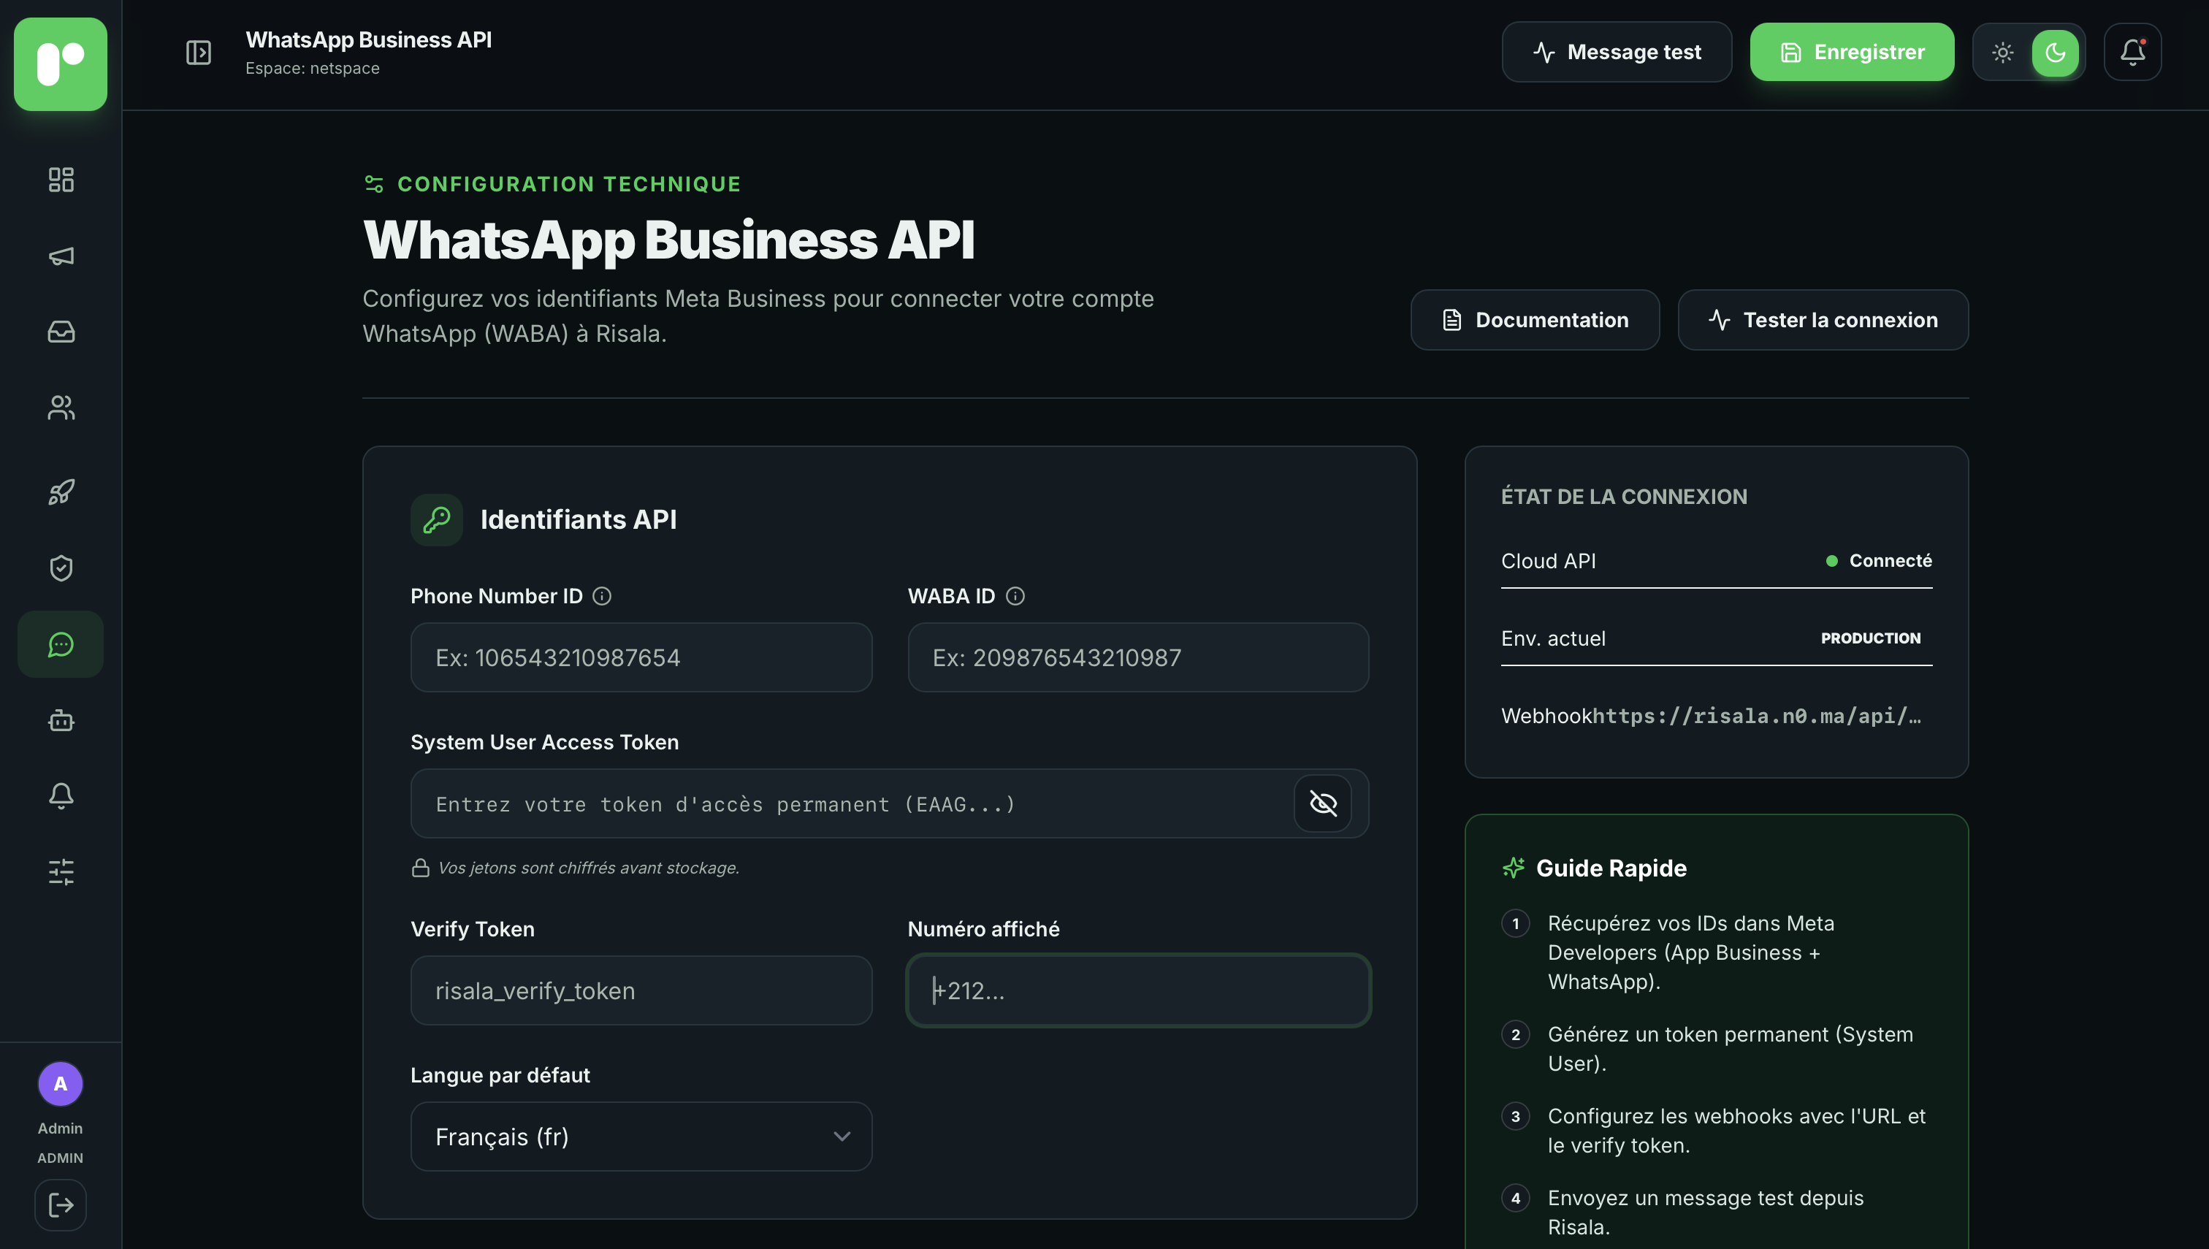The width and height of the screenshot is (2209, 1249).
Task: Switch to light theme sun icon
Action: [x=2003, y=53]
